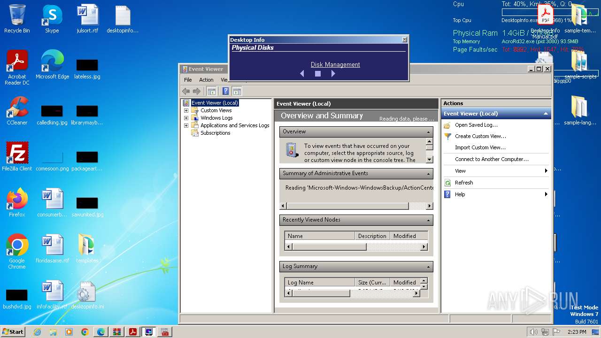
Task: Expand the Windows Logs tree node
Action: point(186,118)
